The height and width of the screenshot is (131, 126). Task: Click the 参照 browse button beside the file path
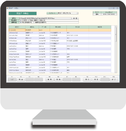[x=75, y=18]
